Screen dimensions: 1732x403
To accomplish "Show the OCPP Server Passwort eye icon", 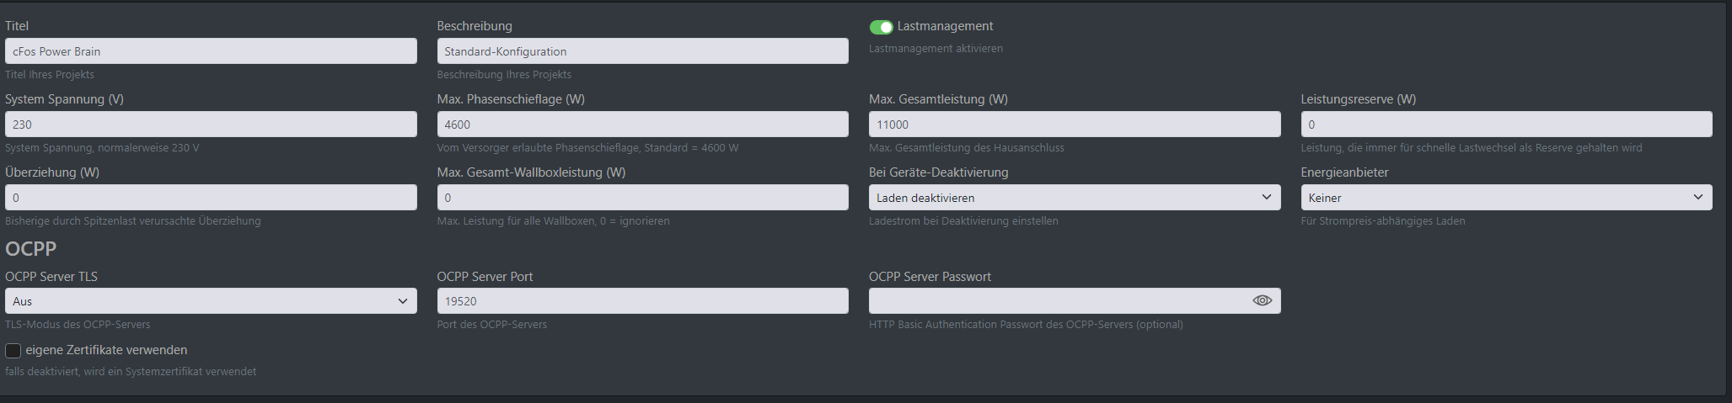I will pos(1262,300).
